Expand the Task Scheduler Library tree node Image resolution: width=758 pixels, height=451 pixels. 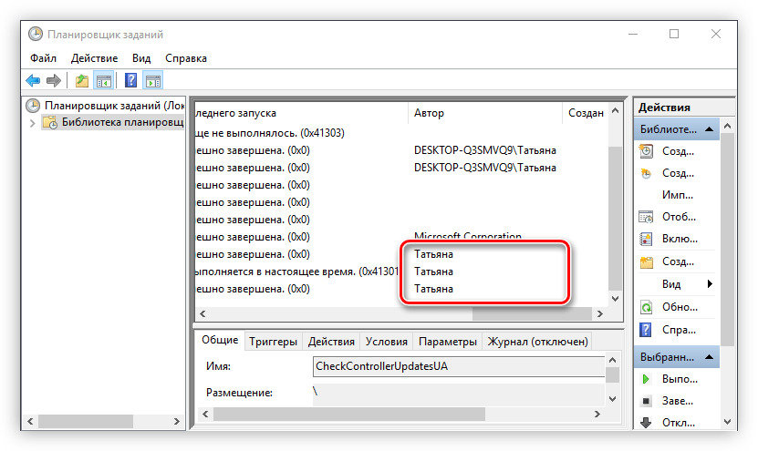tap(34, 123)
